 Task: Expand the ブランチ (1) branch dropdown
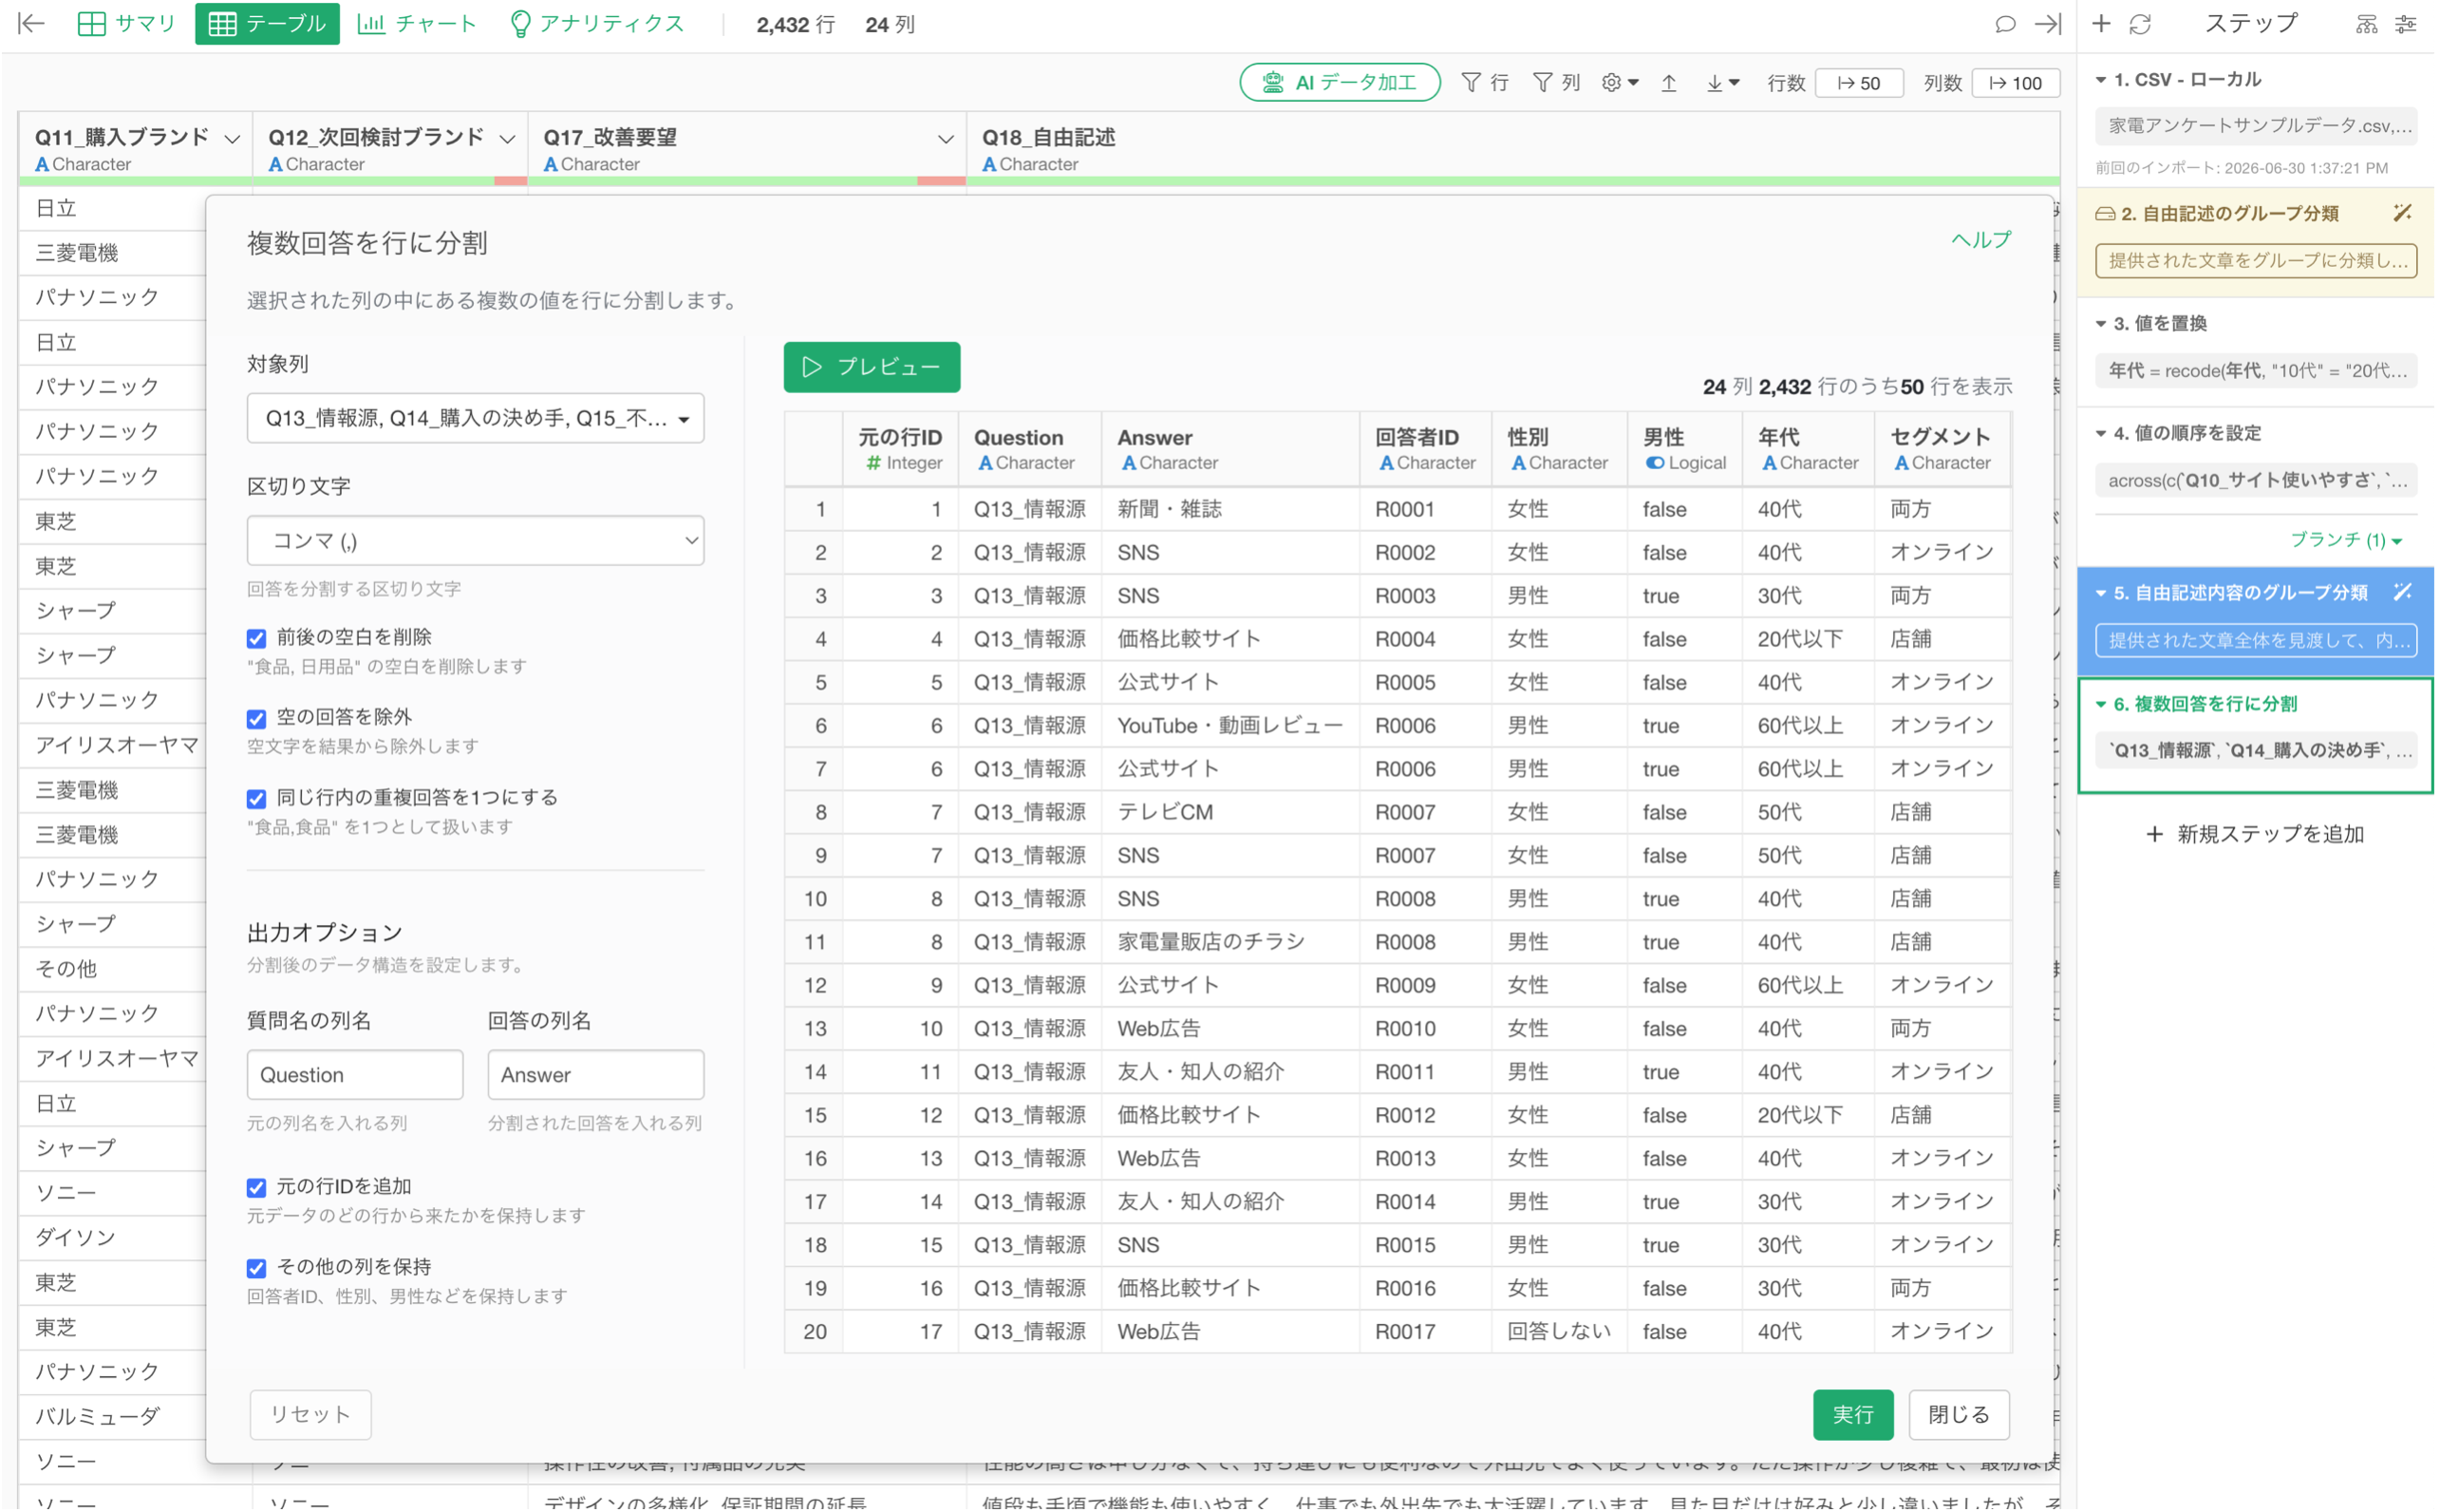point(2346,539)
